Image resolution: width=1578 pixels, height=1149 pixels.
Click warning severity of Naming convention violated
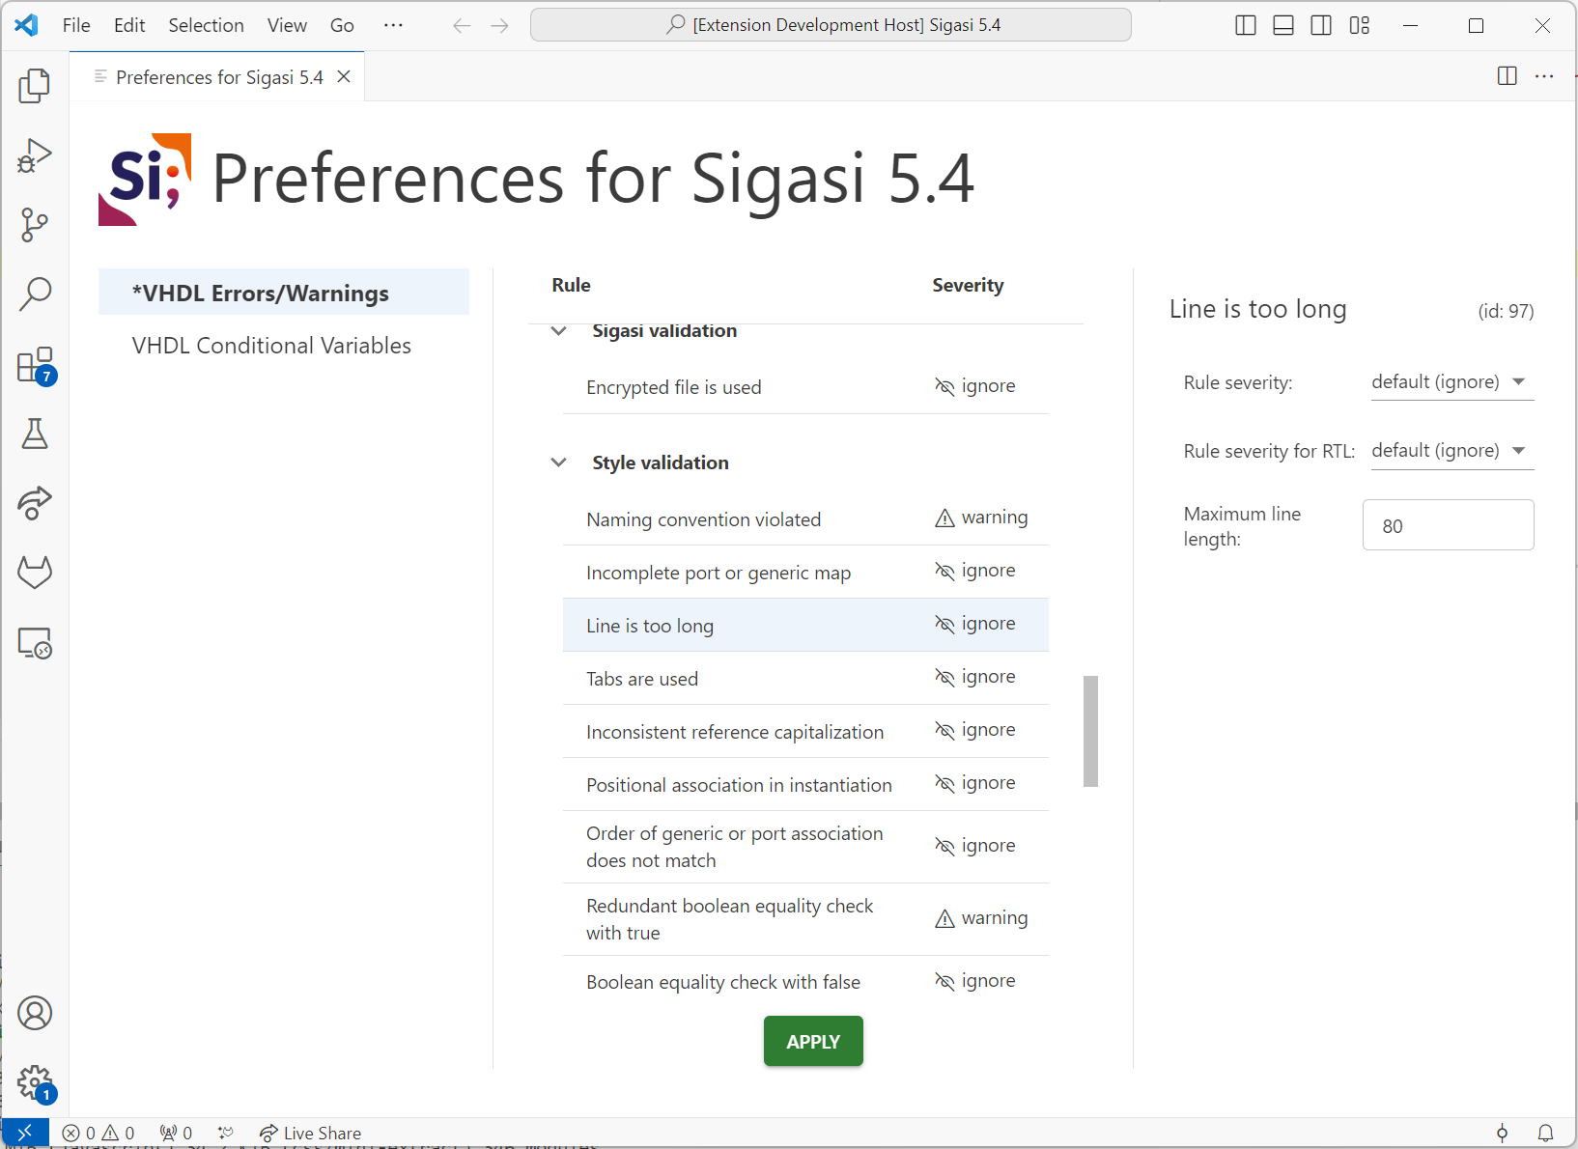tap(981, 518)
